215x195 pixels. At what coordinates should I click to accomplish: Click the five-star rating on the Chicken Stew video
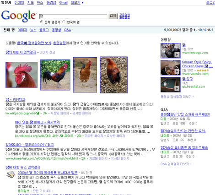click(x=203, y=70)
